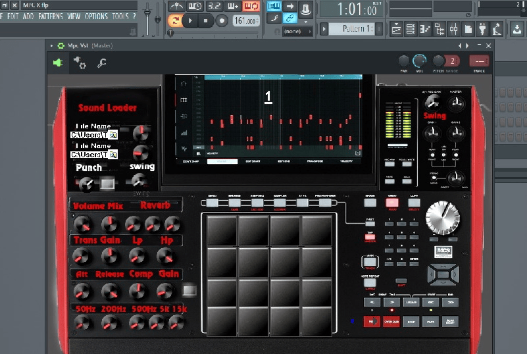Toggle typing keyboard to piano icon

[274, 6]
